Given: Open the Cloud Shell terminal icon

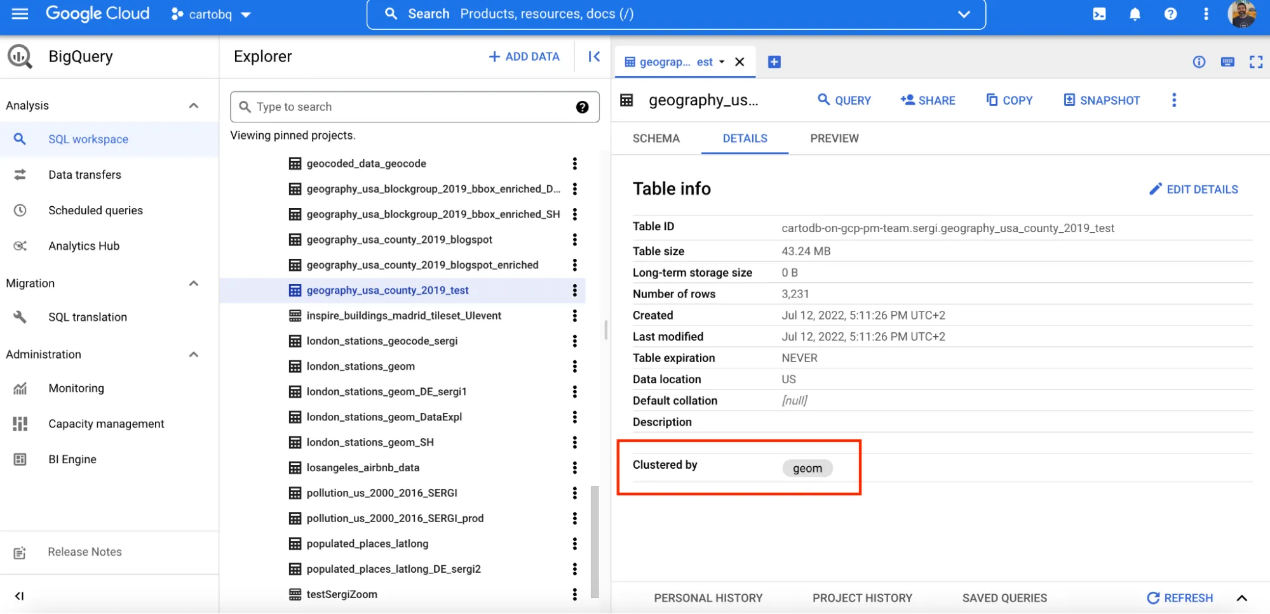Looking at the screenshot, I should tap(1100, 13).
